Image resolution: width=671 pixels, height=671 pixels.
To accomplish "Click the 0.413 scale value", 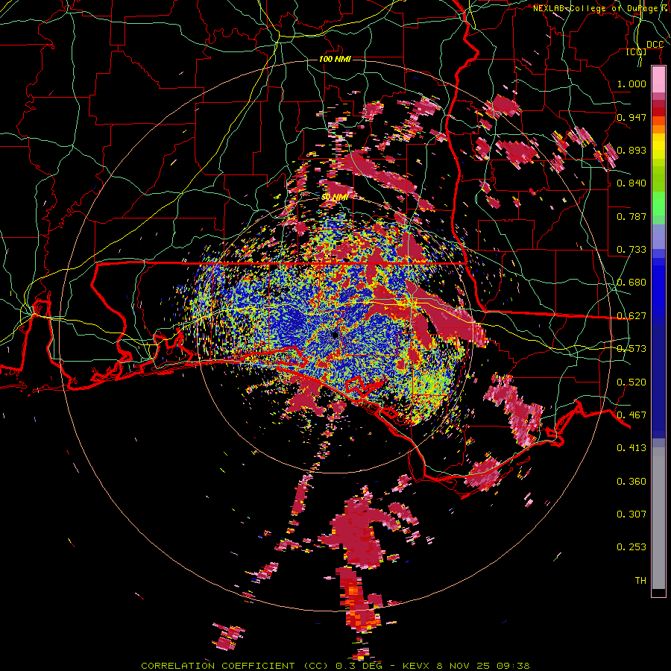I will [631, 448].
